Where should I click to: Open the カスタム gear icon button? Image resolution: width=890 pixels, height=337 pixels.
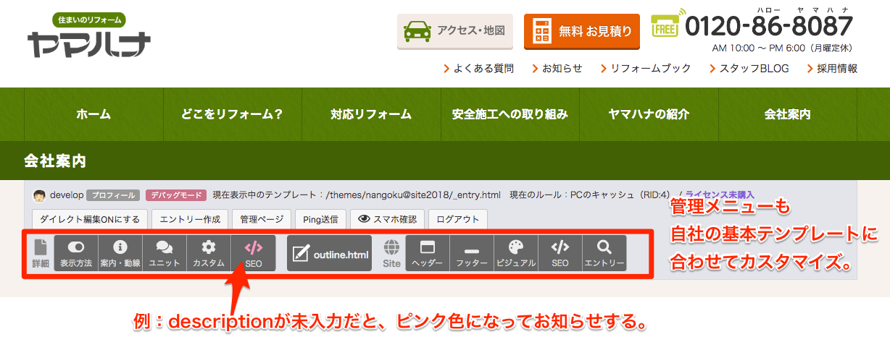[209, 253]
